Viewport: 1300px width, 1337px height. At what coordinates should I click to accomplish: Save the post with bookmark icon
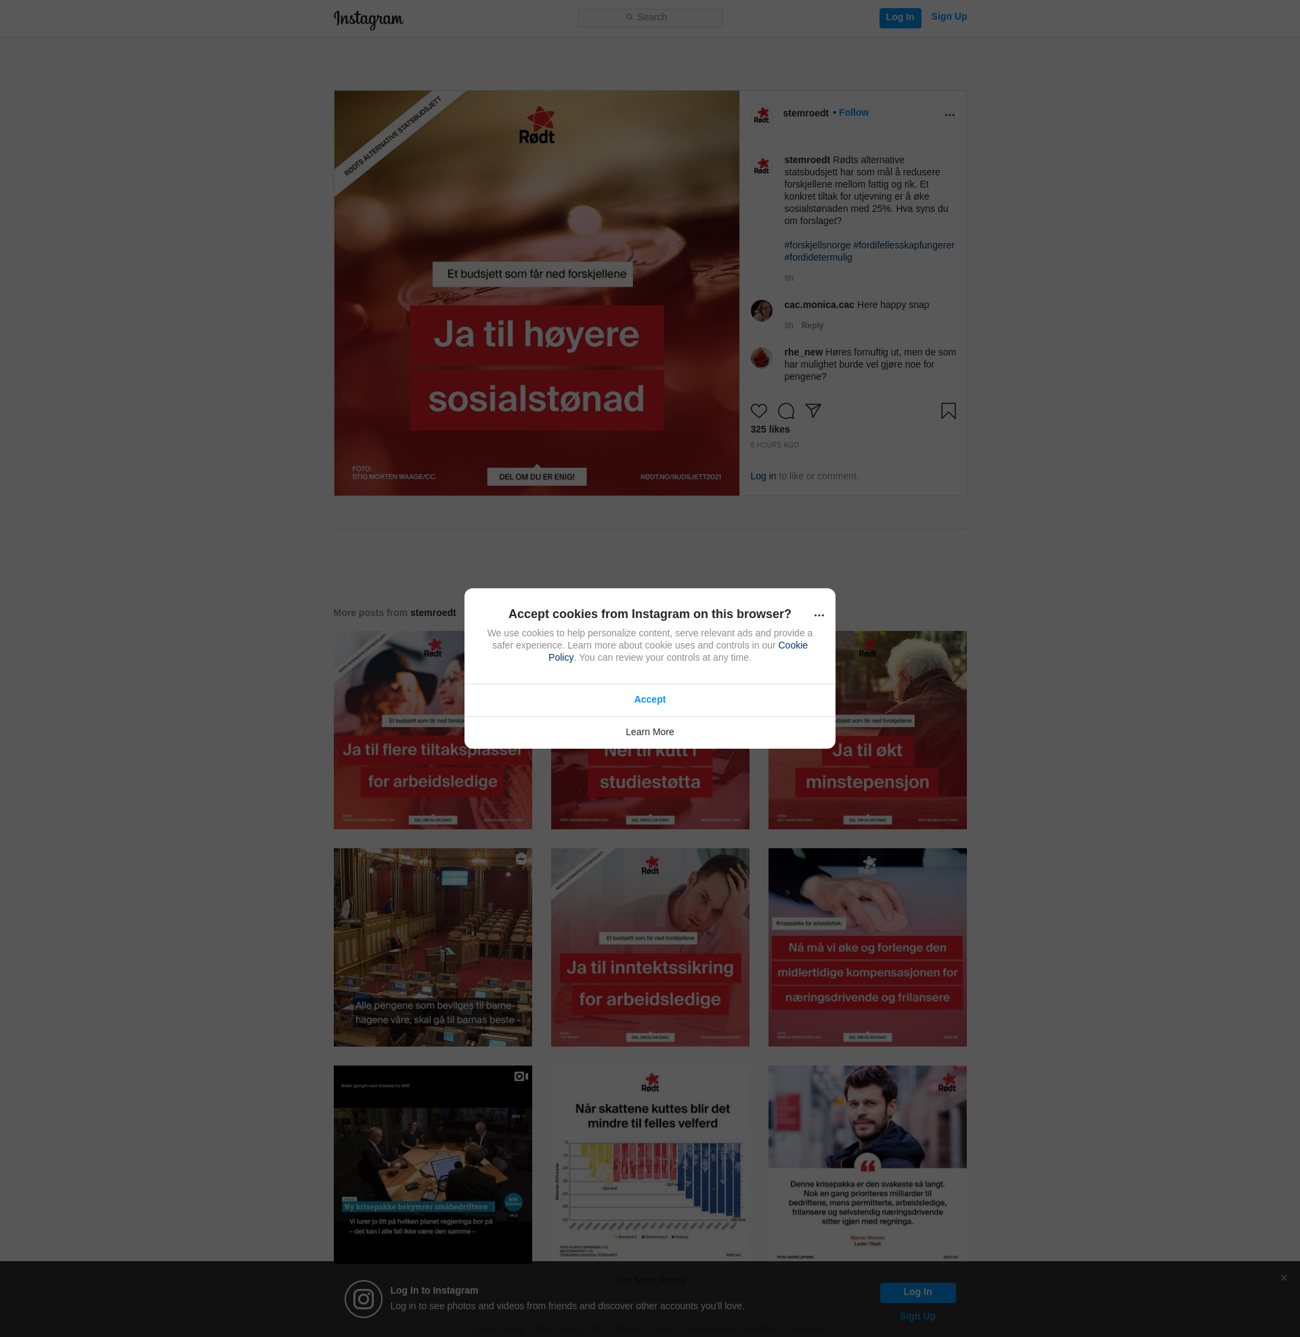[x=948, y=410]
